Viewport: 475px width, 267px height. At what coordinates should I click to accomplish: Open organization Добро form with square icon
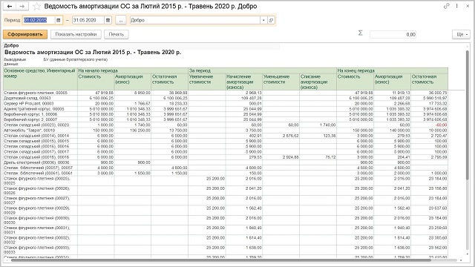[x=271, y=20]
